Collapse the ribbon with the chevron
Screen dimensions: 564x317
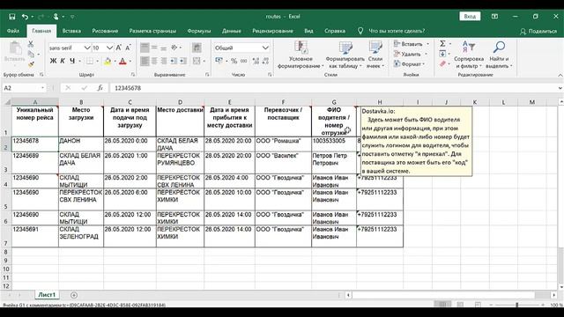pyautogui.click(x=560, y=75)
